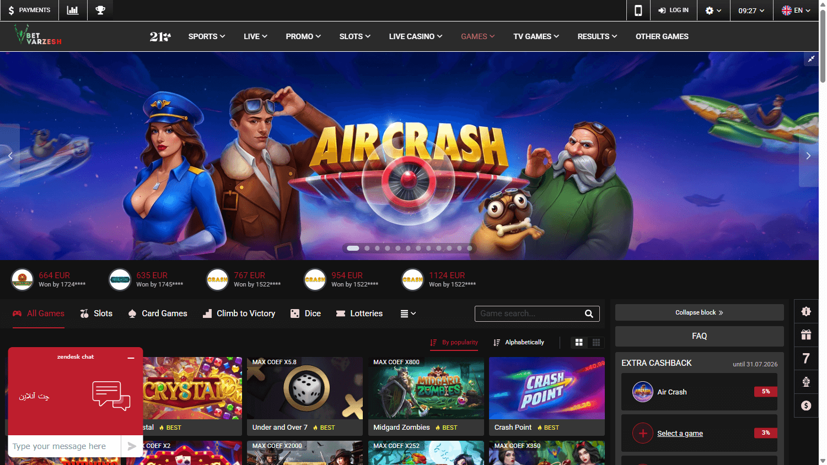Viewport: 827px width, 465px height.
Task: Open the TV GAMES menu
Action: [536, 36]
